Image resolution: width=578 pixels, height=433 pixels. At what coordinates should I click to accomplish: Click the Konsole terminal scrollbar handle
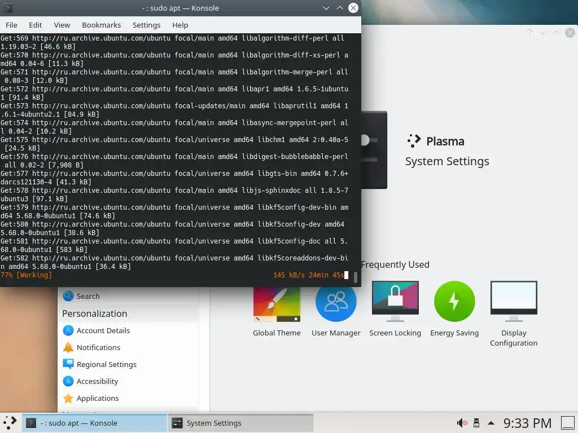[356, 277]
